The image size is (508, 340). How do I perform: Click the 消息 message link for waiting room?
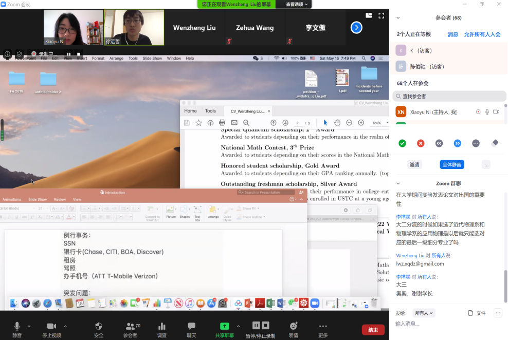point(453,34)
